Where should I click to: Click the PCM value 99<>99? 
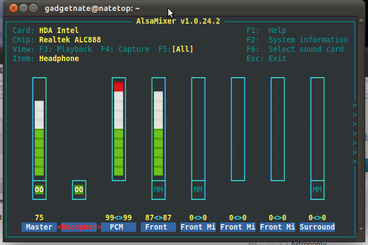click(119, 217)
